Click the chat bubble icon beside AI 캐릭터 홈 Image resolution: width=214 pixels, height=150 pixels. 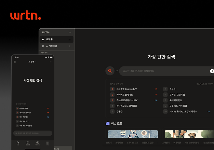point(43,46)
